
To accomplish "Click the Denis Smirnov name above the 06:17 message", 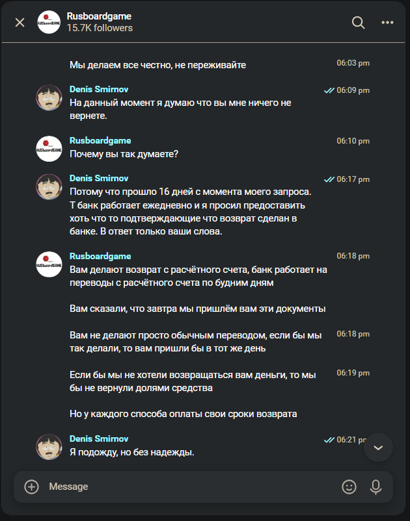I will click(x=99, y=179).
